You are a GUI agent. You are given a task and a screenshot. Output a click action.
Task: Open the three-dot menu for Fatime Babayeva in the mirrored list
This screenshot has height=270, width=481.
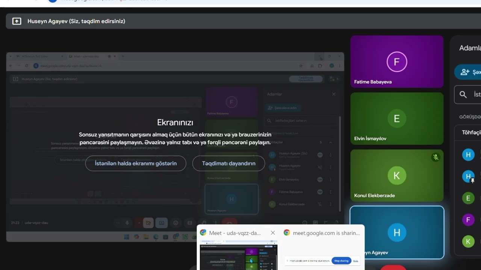click(x=331, y=192)
